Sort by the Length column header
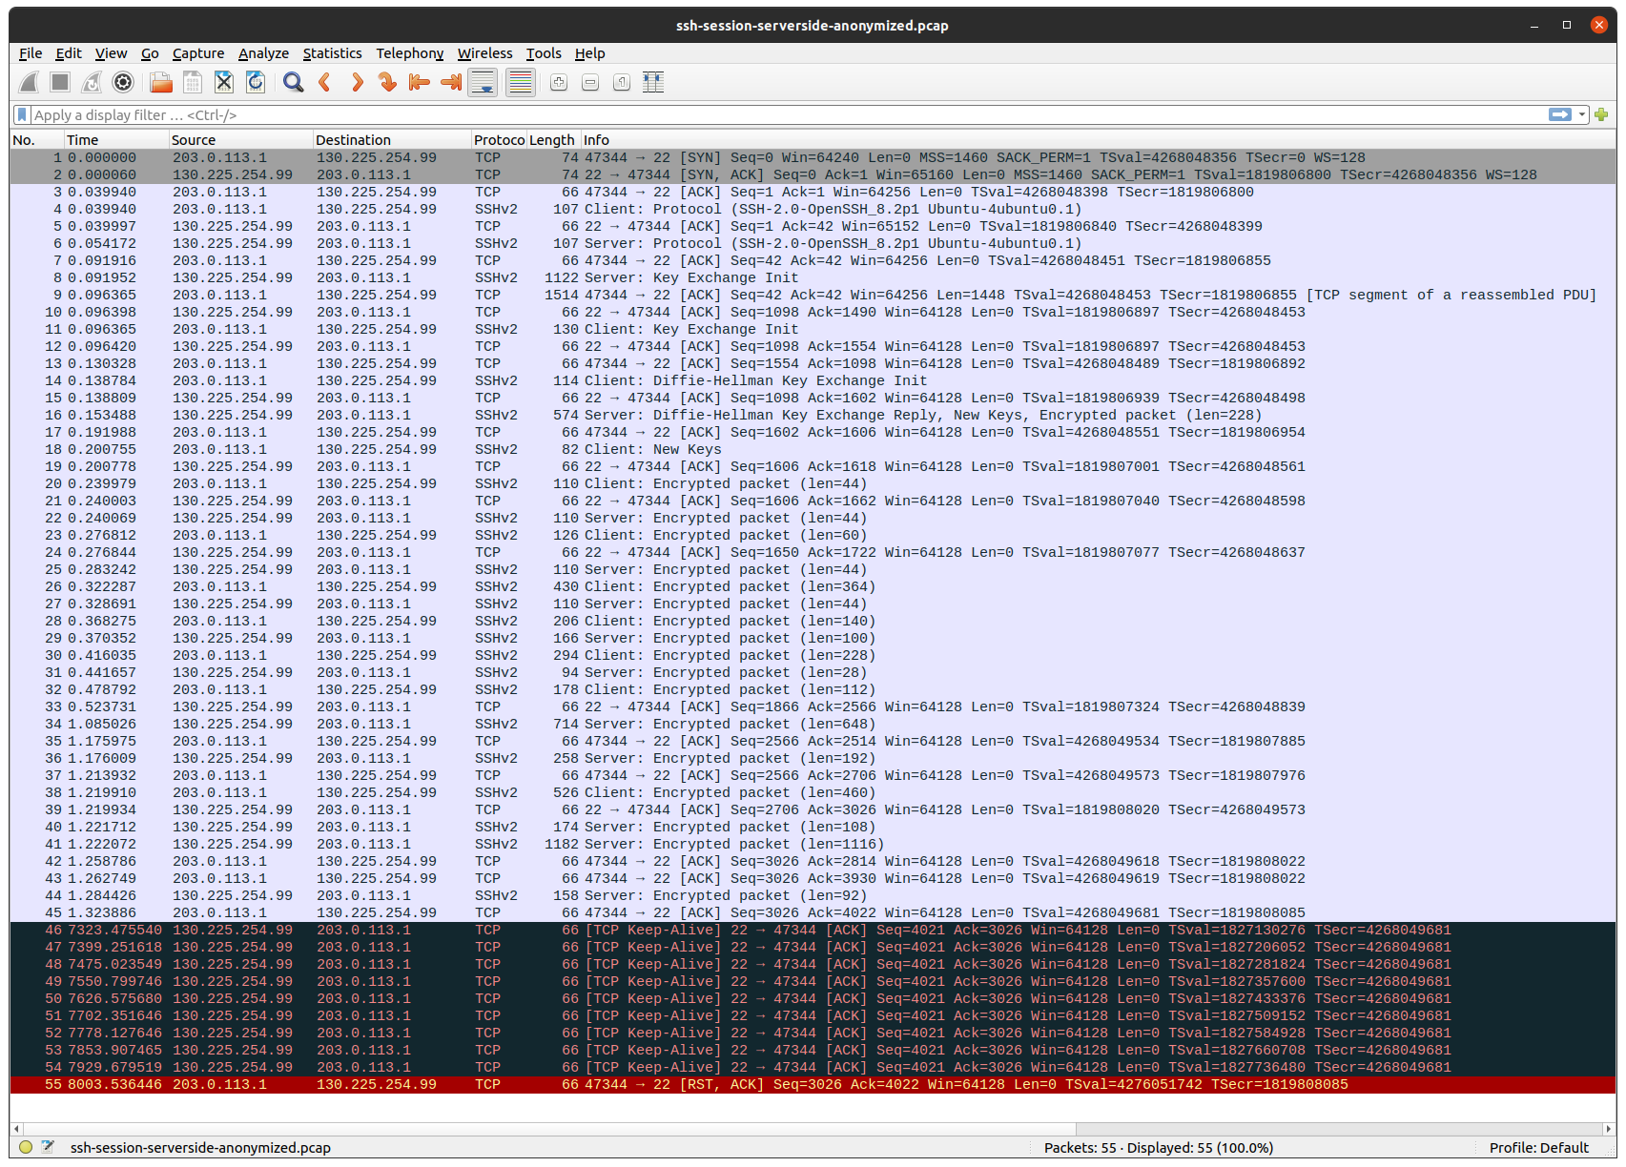1626x1167 pixels. tap(552, 140)
